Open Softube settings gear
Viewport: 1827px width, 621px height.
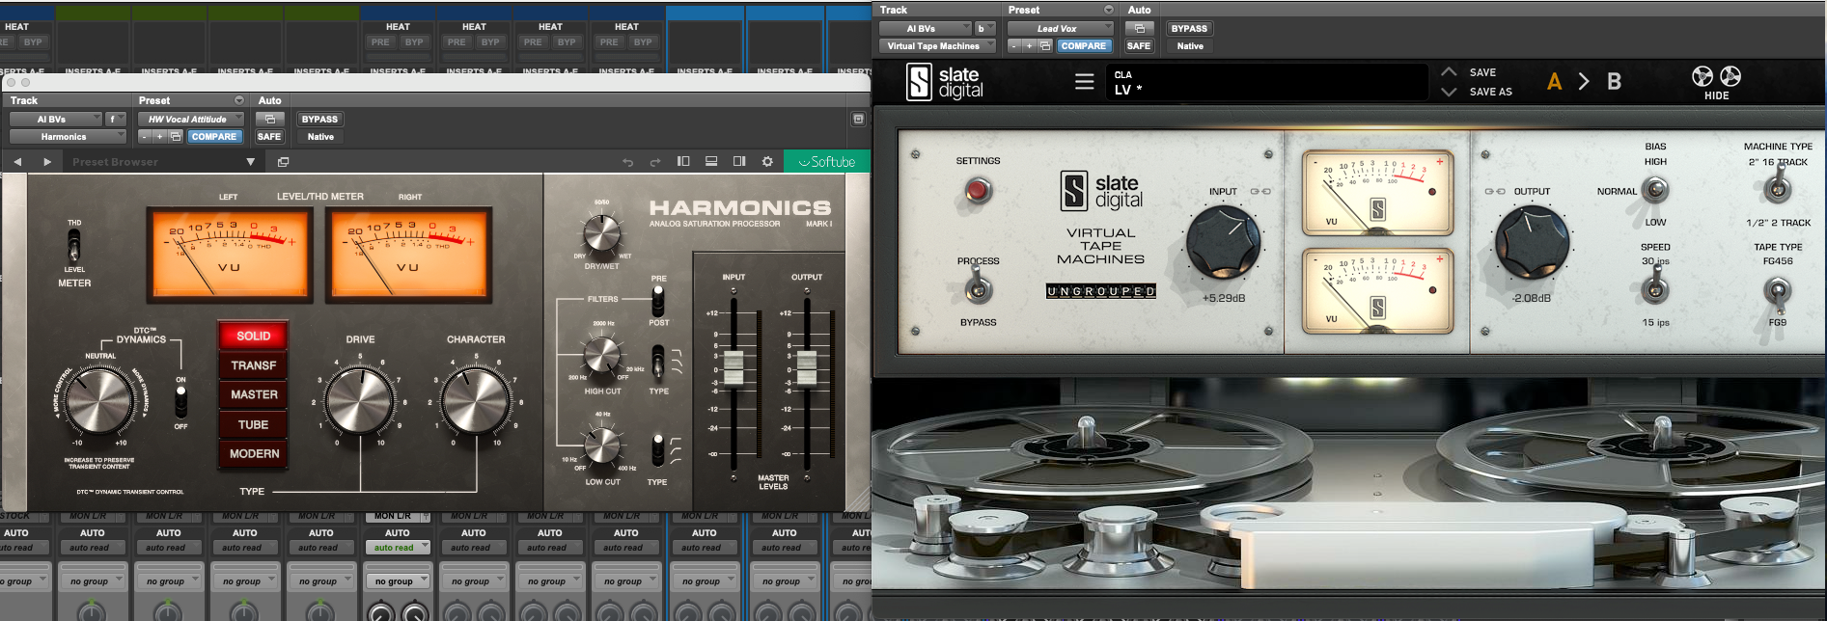[767, 161]
